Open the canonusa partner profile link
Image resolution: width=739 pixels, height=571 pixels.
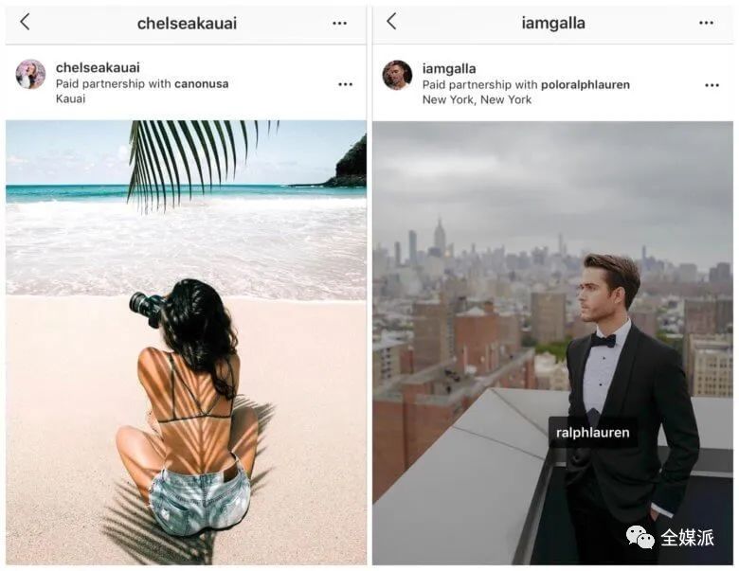click(x=201, y=84)
